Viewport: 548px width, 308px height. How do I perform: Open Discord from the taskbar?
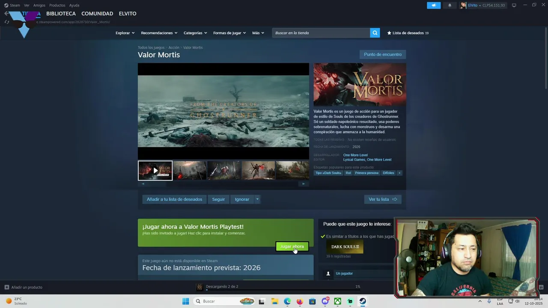[x=325, y=301]
